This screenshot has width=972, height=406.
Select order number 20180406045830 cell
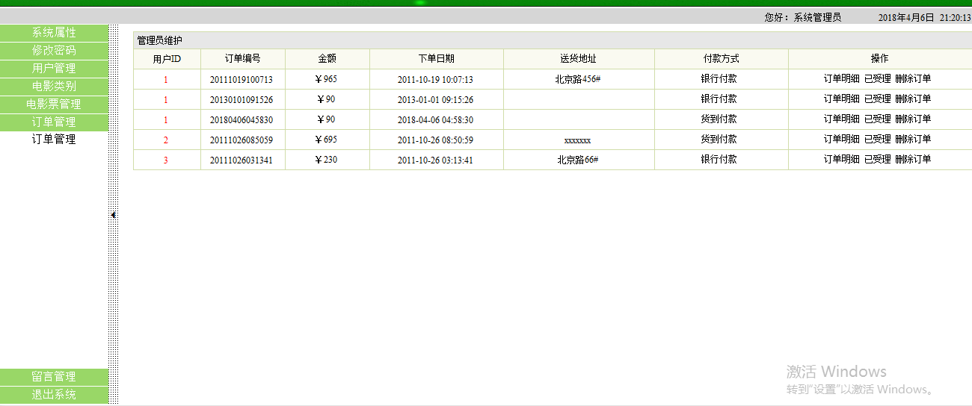click(242, 119)
